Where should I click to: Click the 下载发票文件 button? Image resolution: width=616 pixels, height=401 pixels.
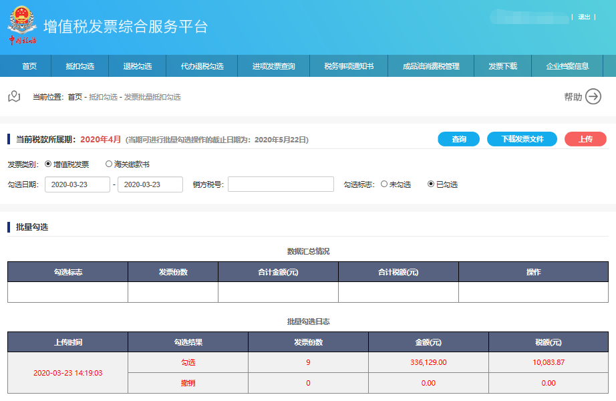522,139
